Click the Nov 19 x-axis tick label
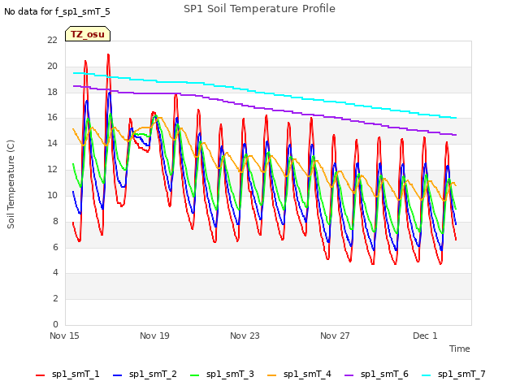The width and height of the screenshot is (520, 390). [154, 336]
